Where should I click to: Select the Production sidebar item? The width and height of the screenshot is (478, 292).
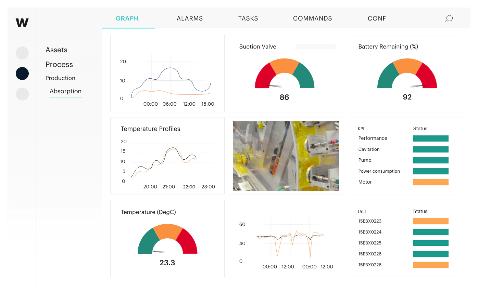click(60, 78)
